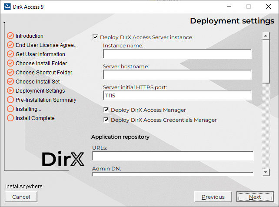279x207 pixels.
Task: Cancel the installation
Action: (21, 197)
